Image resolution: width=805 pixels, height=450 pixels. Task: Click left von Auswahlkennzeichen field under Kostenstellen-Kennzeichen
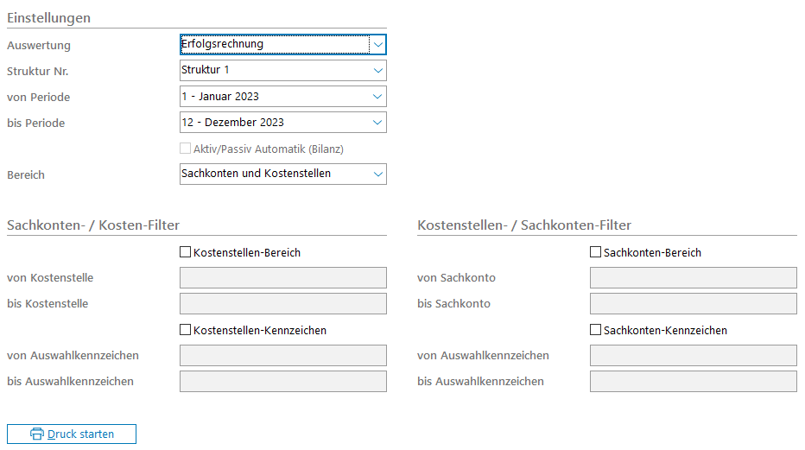click(x=282, y=356)
